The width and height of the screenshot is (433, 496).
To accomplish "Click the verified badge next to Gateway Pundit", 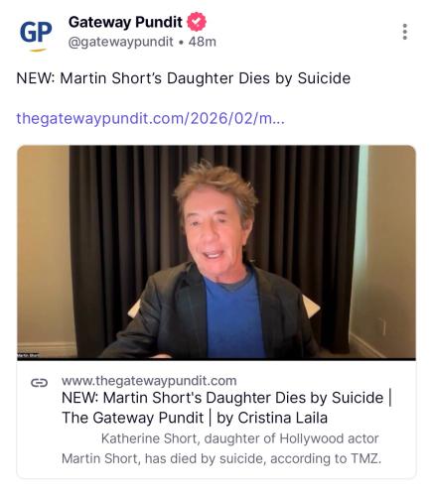I will [x=197, y=22].
